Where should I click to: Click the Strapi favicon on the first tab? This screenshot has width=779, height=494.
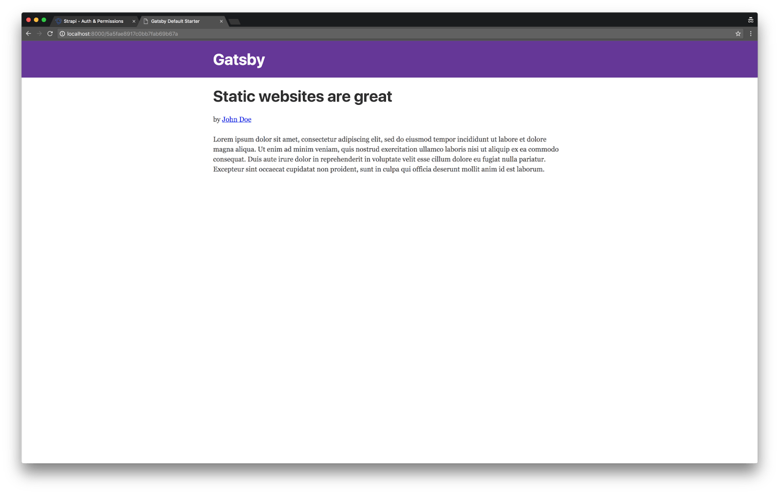[59, 21]
